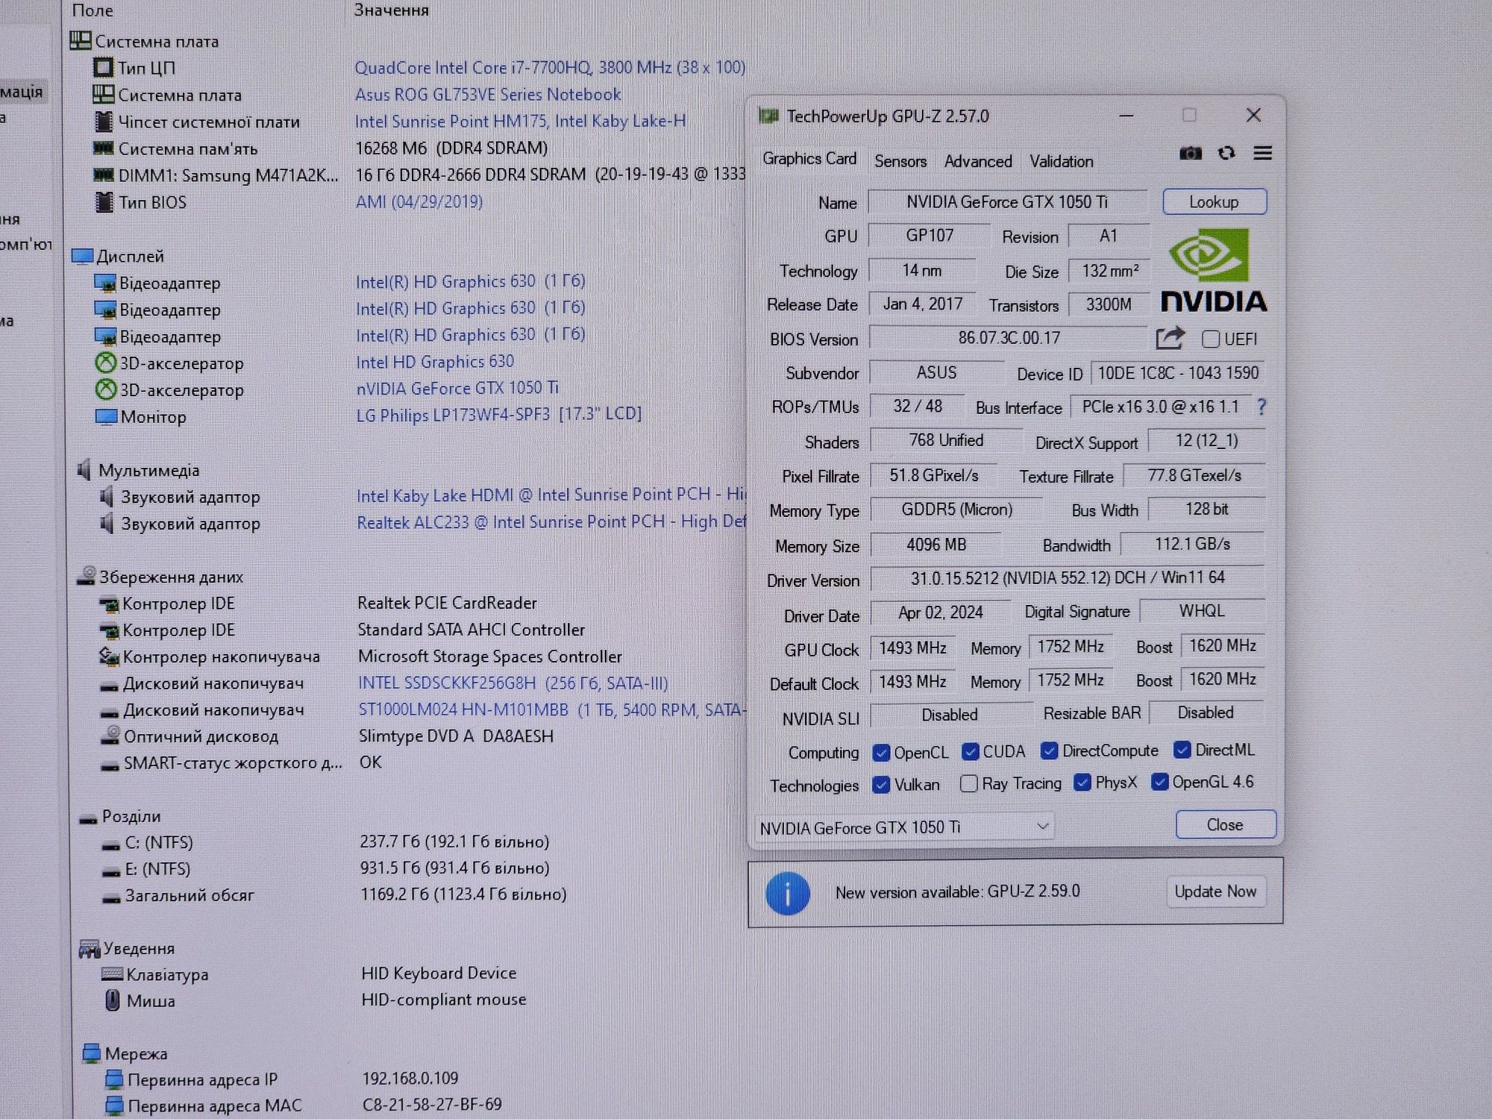Click the BIOS export share icon
The height and width of the screenshot is (1119, 1492).
[1170, 338]
